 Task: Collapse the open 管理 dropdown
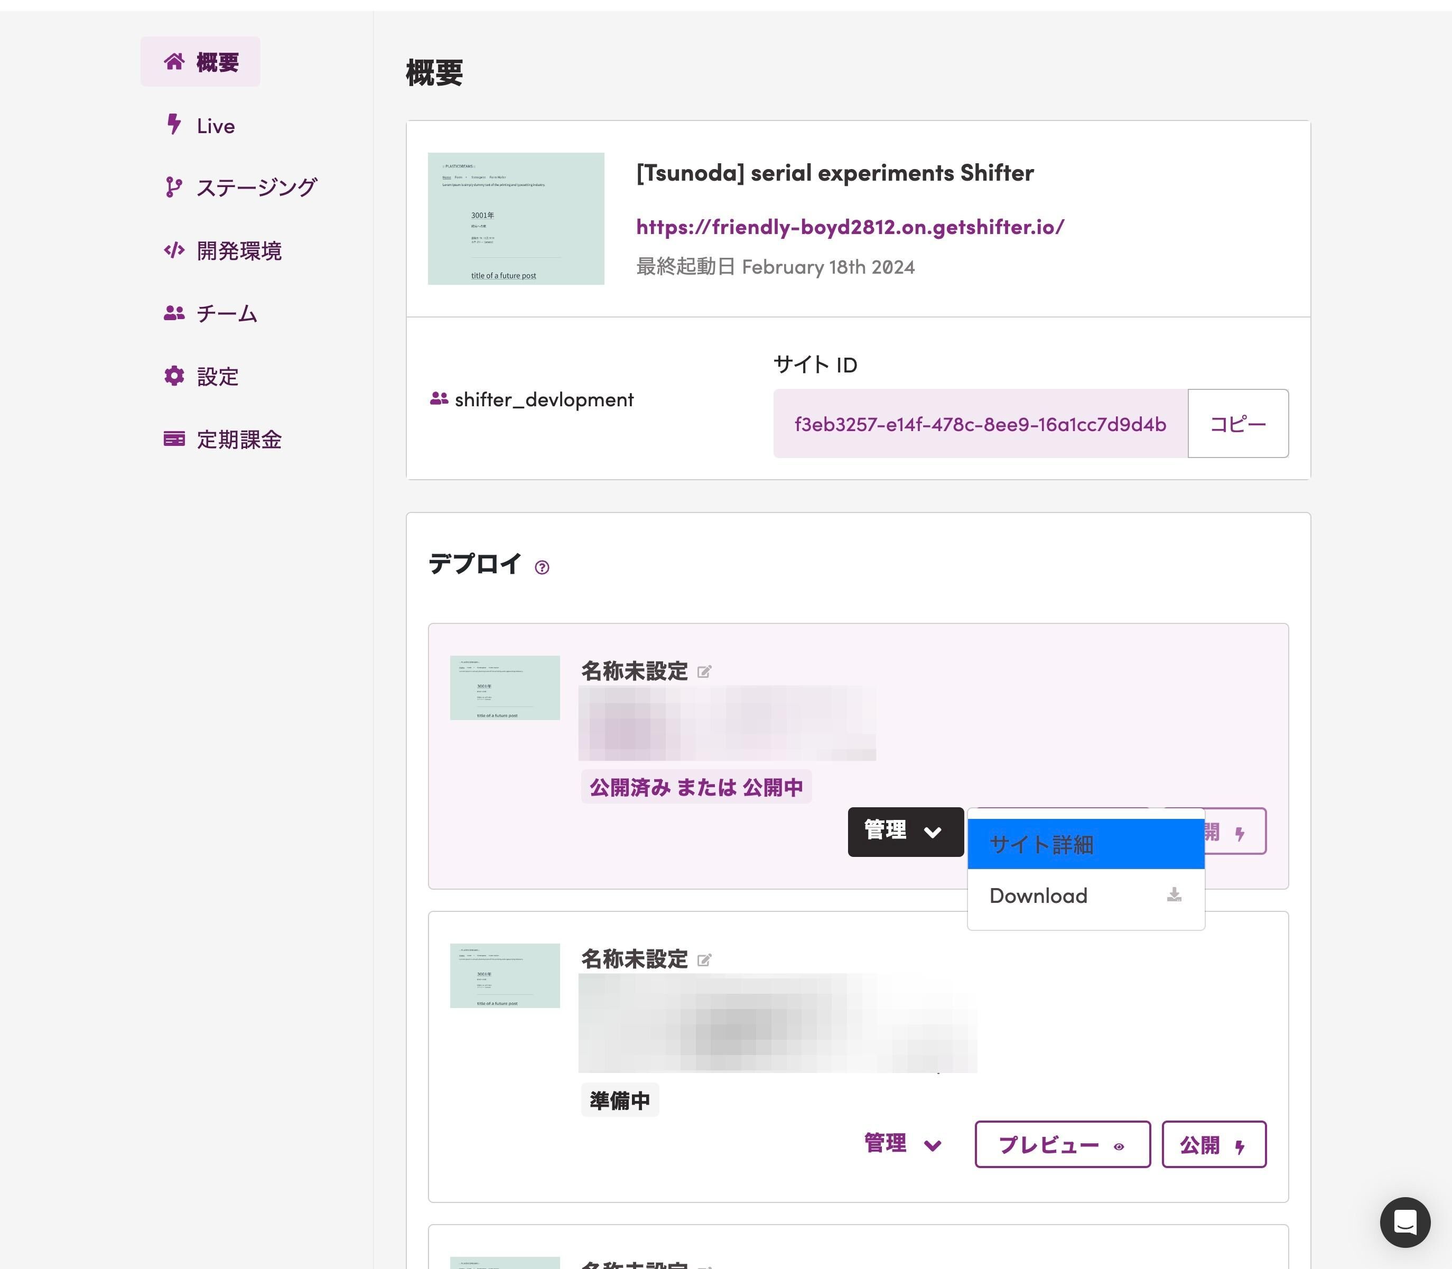[x=905, y=832]
